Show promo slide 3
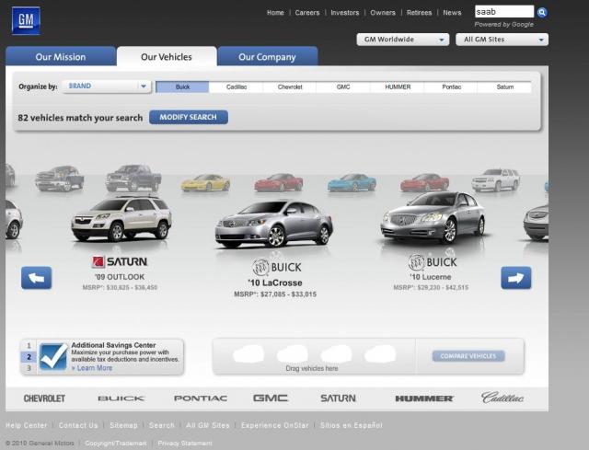Image resolution: width=589 pixels, height=450 pixels. click(x=29, y=368)
